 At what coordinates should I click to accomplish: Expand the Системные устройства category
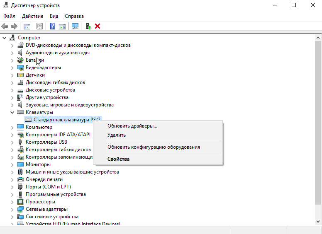click(12, 217)
